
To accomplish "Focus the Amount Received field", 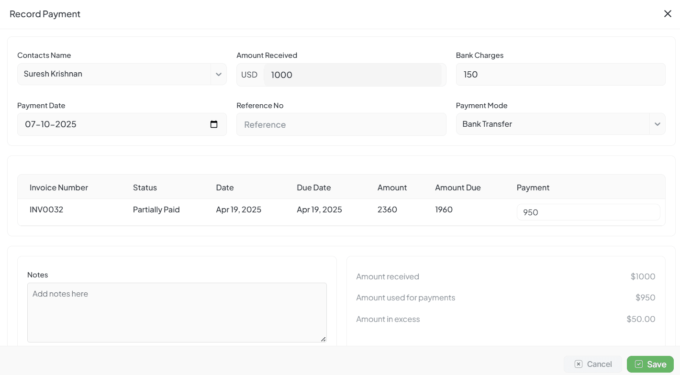I will click(352, 75).
